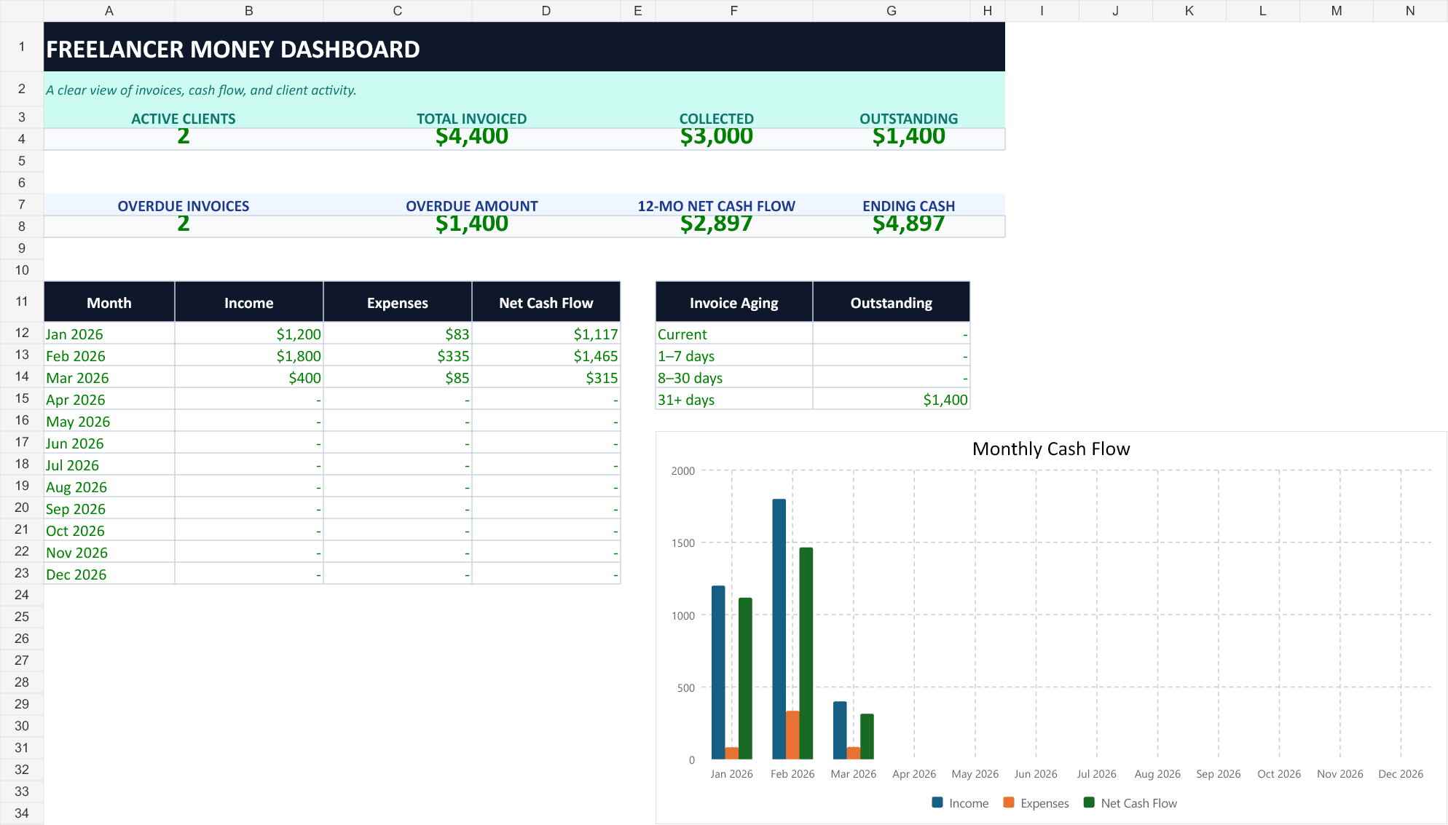
Task: Click the $315 net cash flow cell
Action: pyautogui.click(x=546, y=377)
